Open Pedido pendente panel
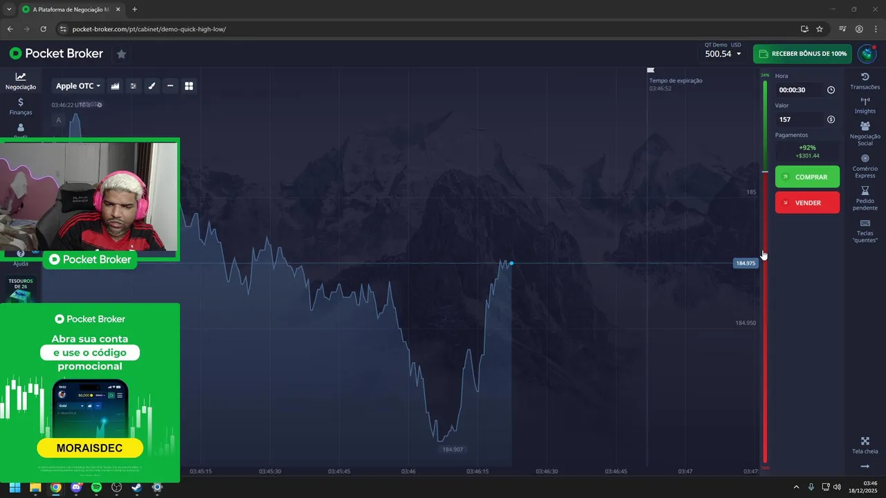Screen dimensions: 886x498 (x=865, y=199)
